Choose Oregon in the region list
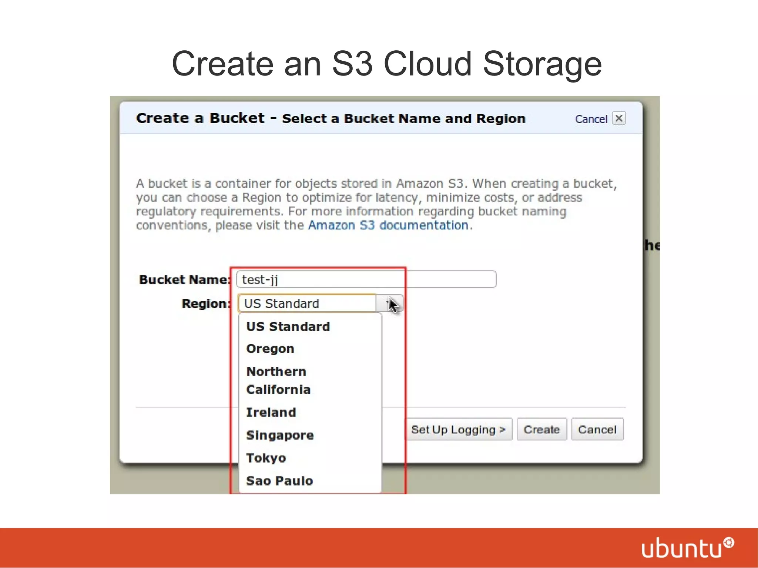Viewport: 758px width, 568px height. pyautogui.click(x=310, y=349)
